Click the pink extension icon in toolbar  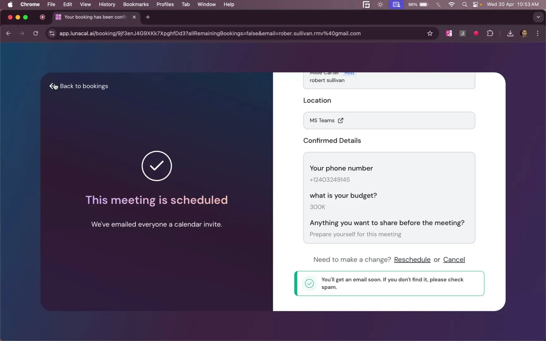(x=449, y=33)
